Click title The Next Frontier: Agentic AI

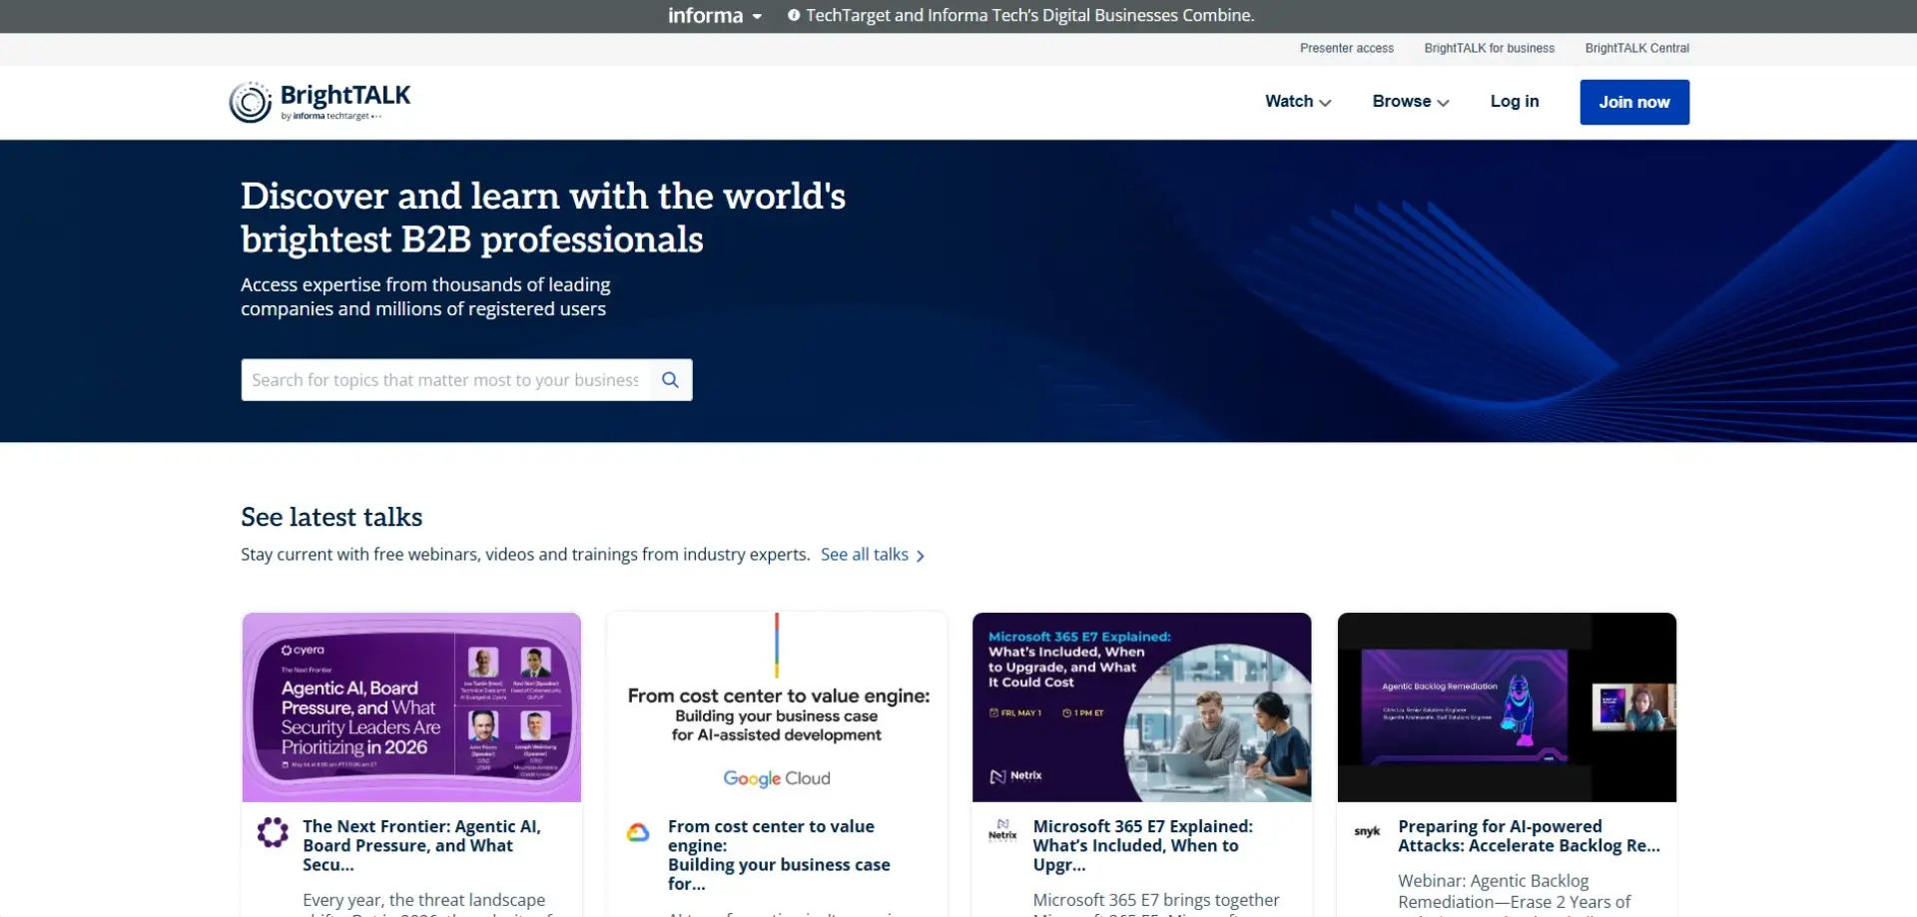[x=422, y=845]
